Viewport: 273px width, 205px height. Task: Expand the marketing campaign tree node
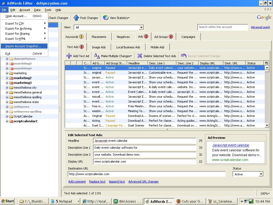7,73
